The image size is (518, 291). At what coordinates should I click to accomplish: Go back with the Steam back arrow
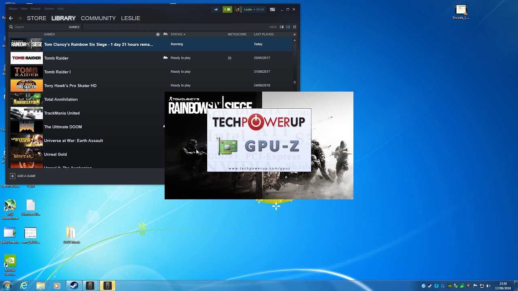[x=11, y=18]
